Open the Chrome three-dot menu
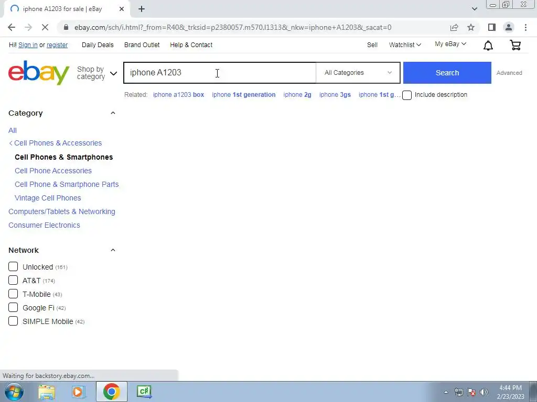The width and height of the screenshot is (537, 402). pos(525,27)
